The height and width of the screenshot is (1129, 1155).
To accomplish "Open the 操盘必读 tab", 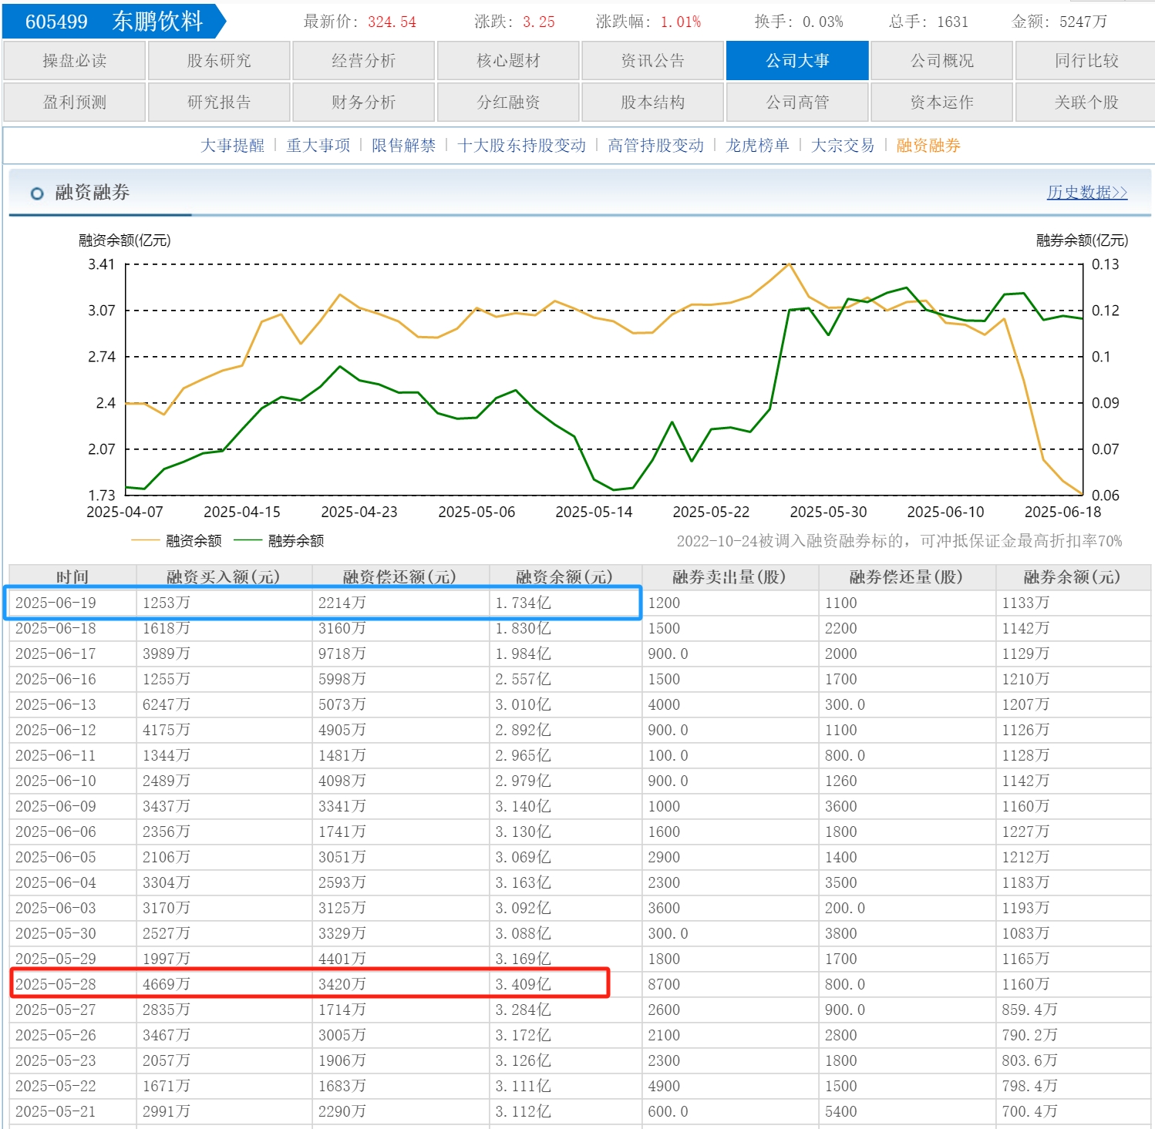I will coord(74,61).
